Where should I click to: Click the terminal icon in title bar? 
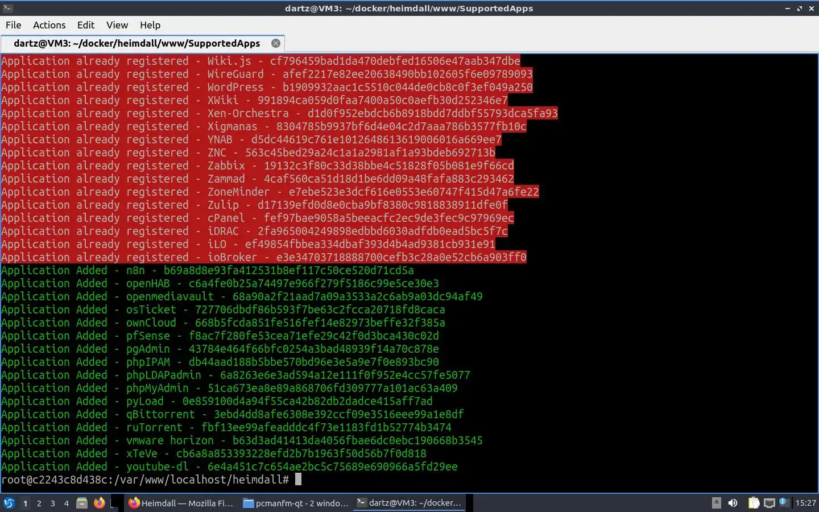tap(7, 8)
